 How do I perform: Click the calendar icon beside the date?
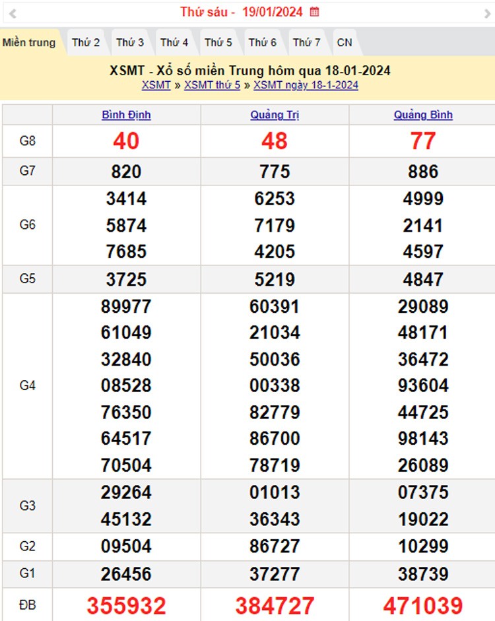coord(315,12)
